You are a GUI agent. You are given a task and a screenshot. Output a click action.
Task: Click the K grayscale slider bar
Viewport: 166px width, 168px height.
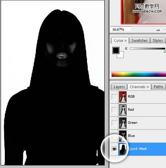point(147,49)
